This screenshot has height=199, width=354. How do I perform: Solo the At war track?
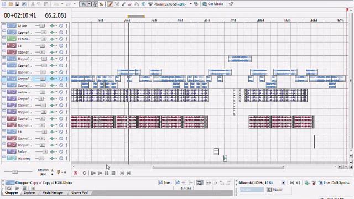coord(66,26)
